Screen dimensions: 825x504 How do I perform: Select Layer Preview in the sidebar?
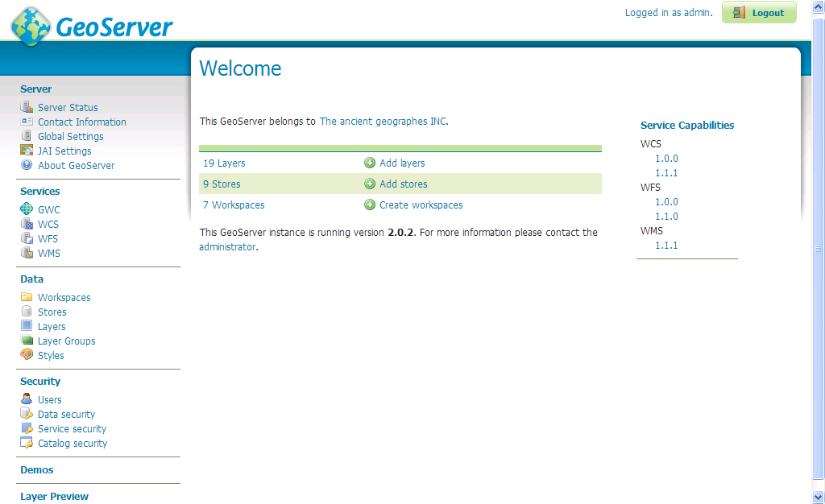(54, 496)
